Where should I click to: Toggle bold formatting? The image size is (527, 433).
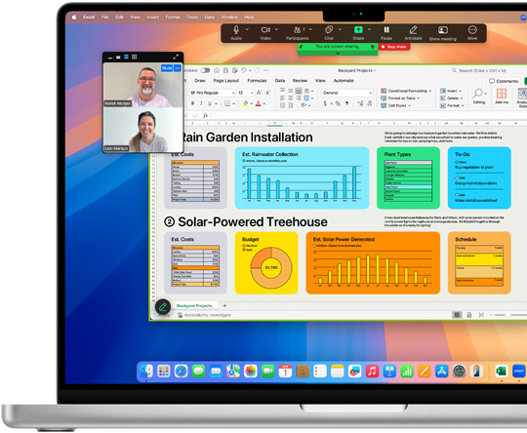click(192, 103)
